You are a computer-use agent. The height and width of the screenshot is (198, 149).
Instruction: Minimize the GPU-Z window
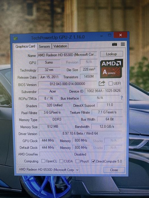102,36
